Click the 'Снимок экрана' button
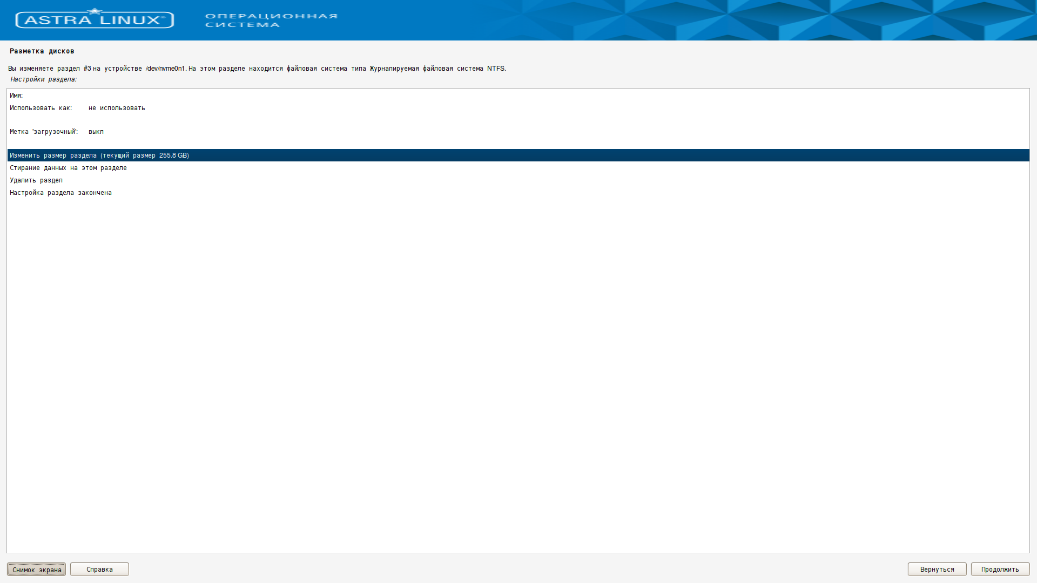 [x=36, y=570]
